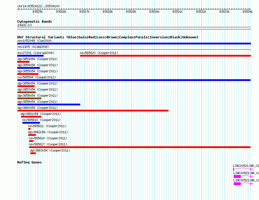Select the dgv3863n54 red bar
Viewport: 259px width, 200px height.
pyautogui.click(x=33, y=153)
